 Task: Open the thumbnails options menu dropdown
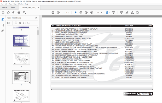[x=9, y=23]
